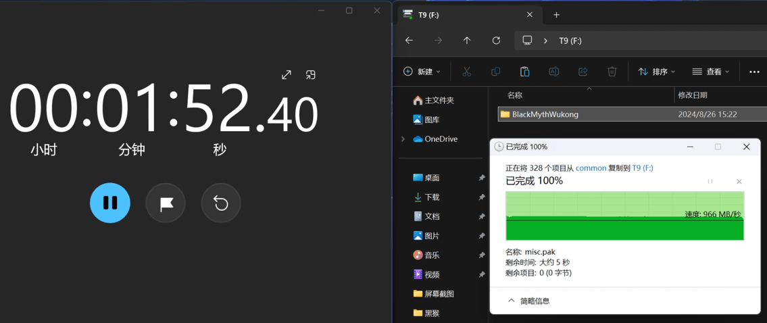This screenshot has height=323, width=767.
Task: Expand stopwatch to full view
Action: pyautogui.click(x=287, y=75)
